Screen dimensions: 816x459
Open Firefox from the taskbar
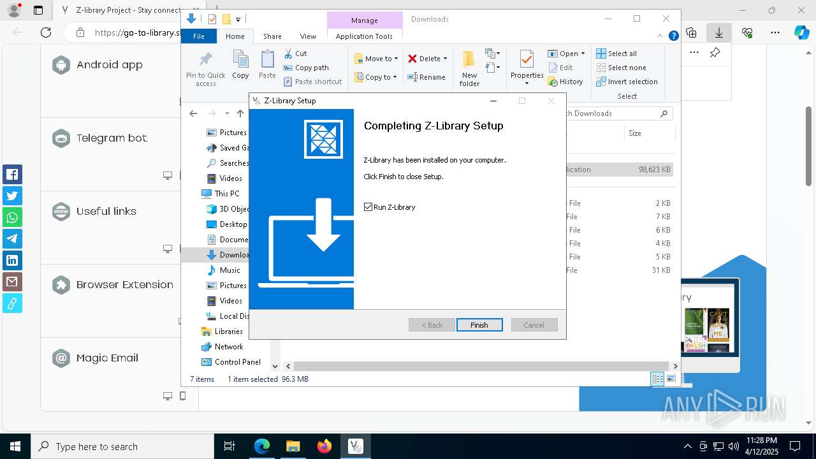click(x=324, y=446)
